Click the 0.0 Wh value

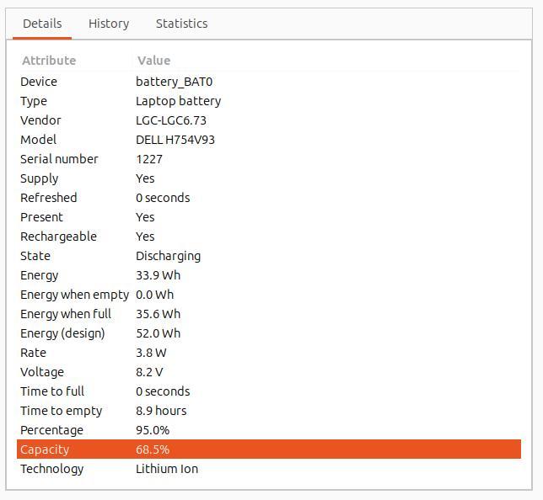click(x=154, y=295)
